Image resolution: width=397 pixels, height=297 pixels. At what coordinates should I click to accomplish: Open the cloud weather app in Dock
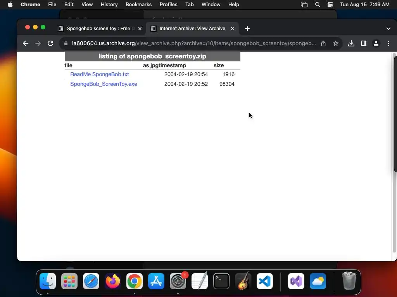tap(318, 281)
